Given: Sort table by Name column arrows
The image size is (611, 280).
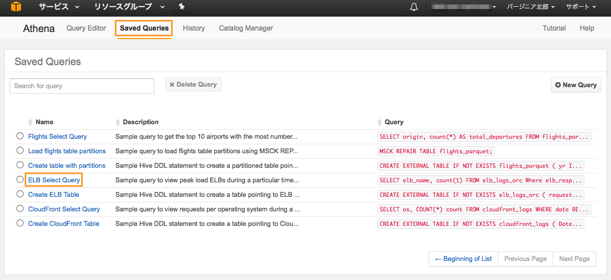Looking at the screenshot, I should coord(30,122).
